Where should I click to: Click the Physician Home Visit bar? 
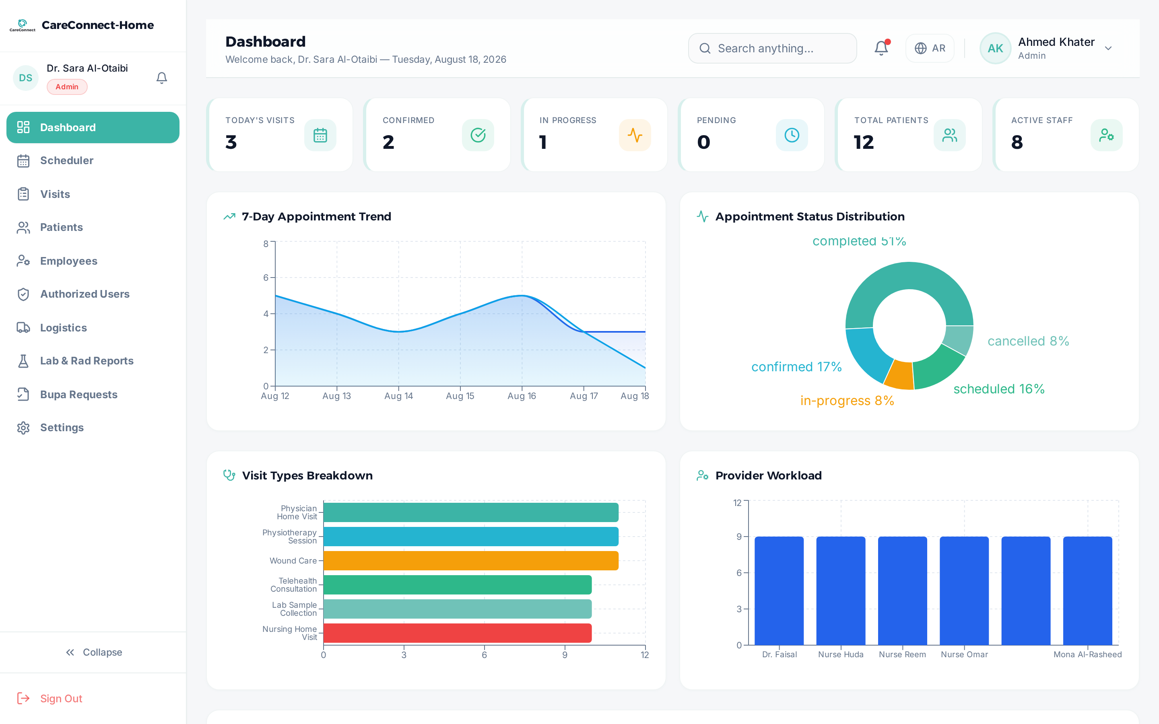(x=471, y=512)
